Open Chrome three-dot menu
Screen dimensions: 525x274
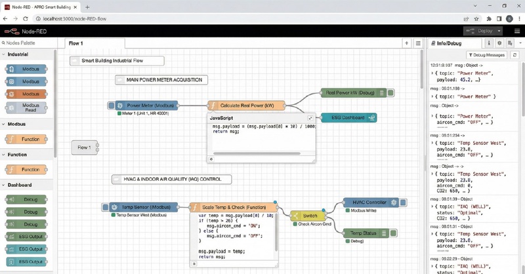[x=519, y=19]
